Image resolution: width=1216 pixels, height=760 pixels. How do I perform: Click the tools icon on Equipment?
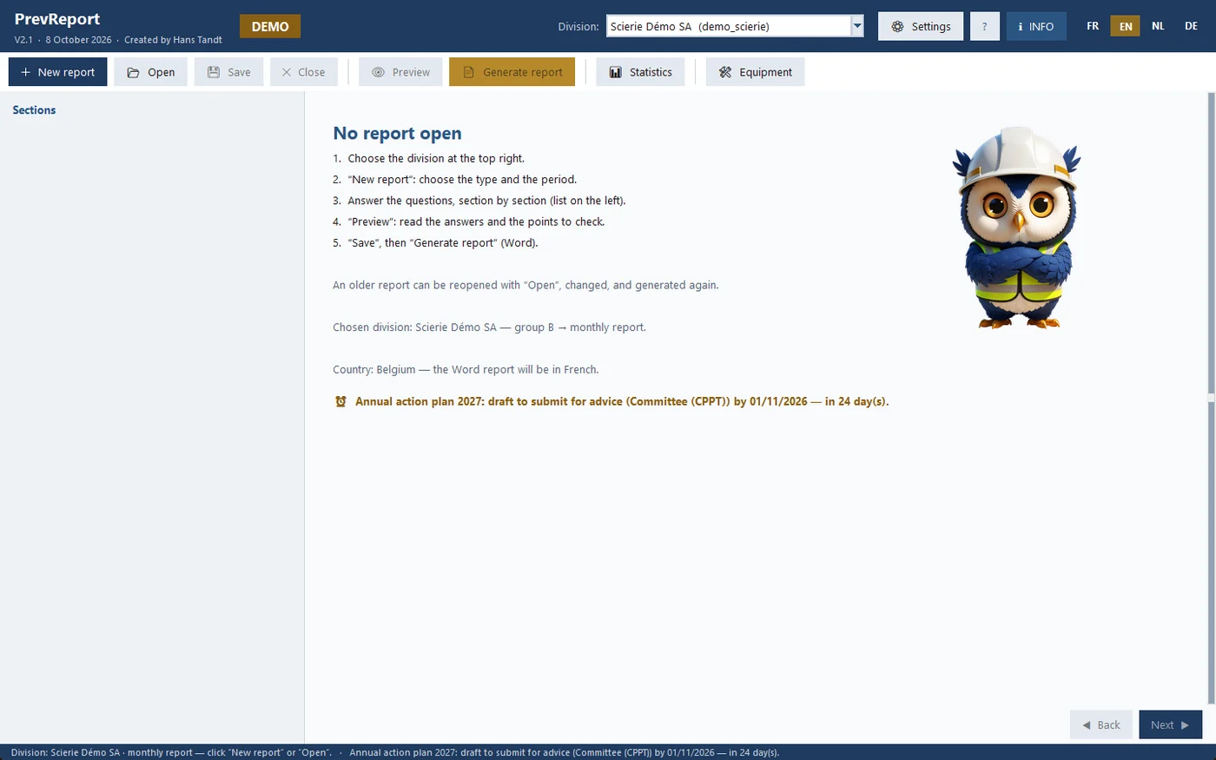pos(725,72)
